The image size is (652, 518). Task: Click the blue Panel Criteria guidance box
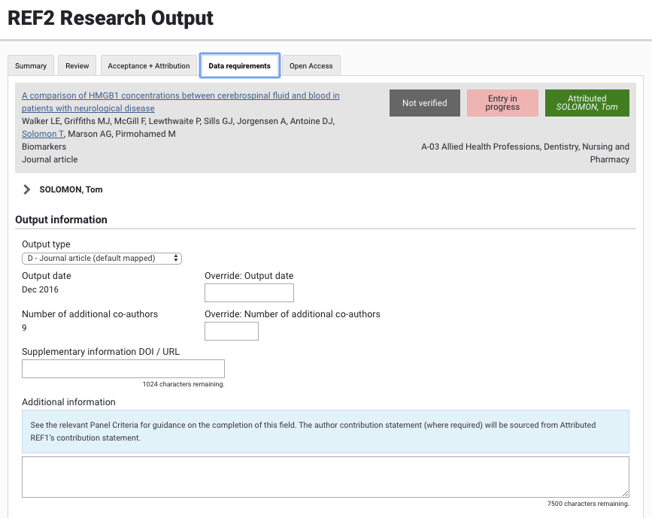pyautogui.click(x=325, y=432)
